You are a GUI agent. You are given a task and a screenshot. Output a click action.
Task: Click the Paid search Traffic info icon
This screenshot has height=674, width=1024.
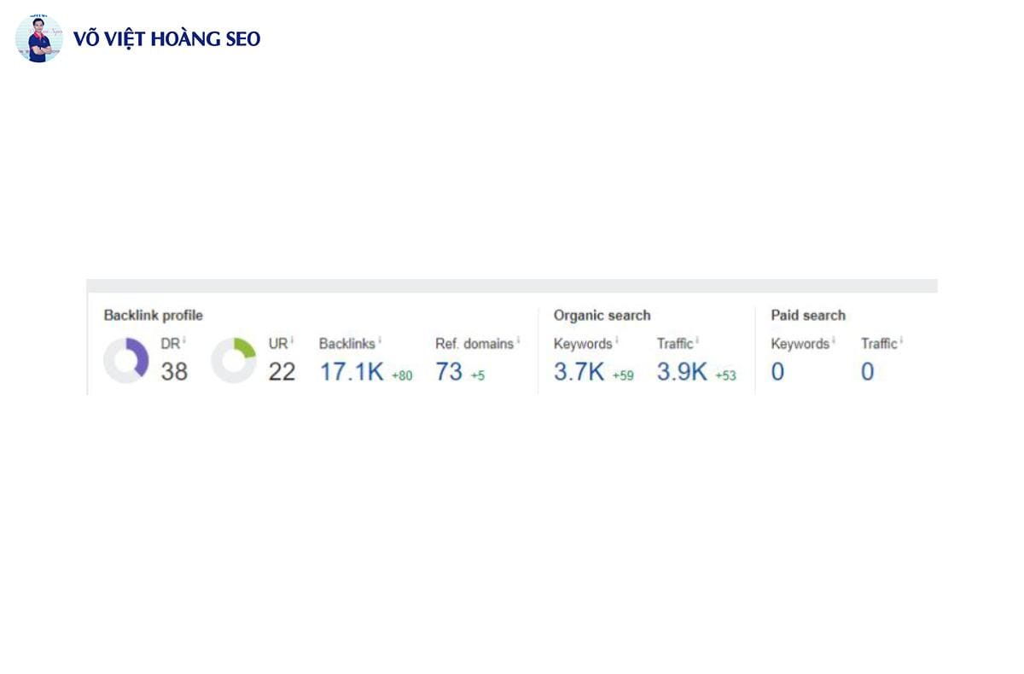[901, 340]
